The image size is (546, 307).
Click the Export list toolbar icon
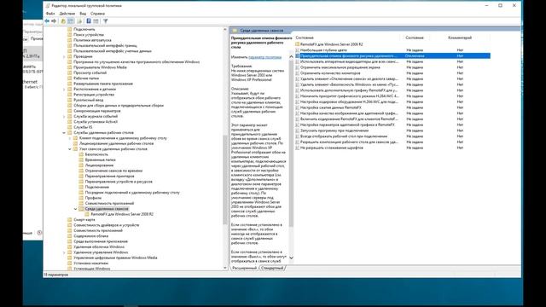pos(79,21)
